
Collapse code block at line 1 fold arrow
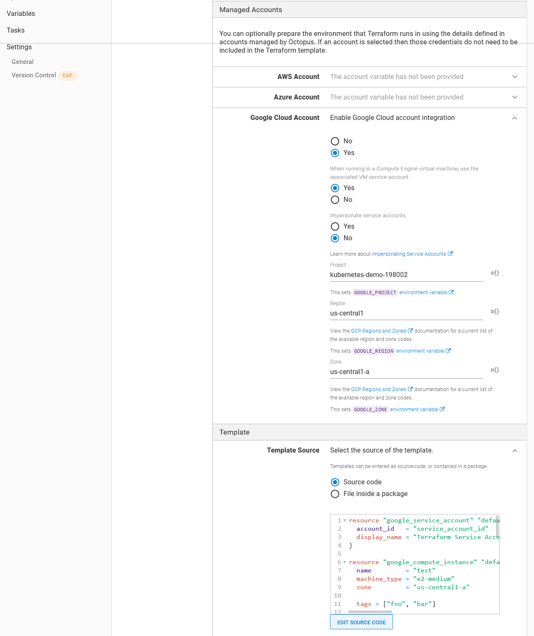click(x=345, y=521)
